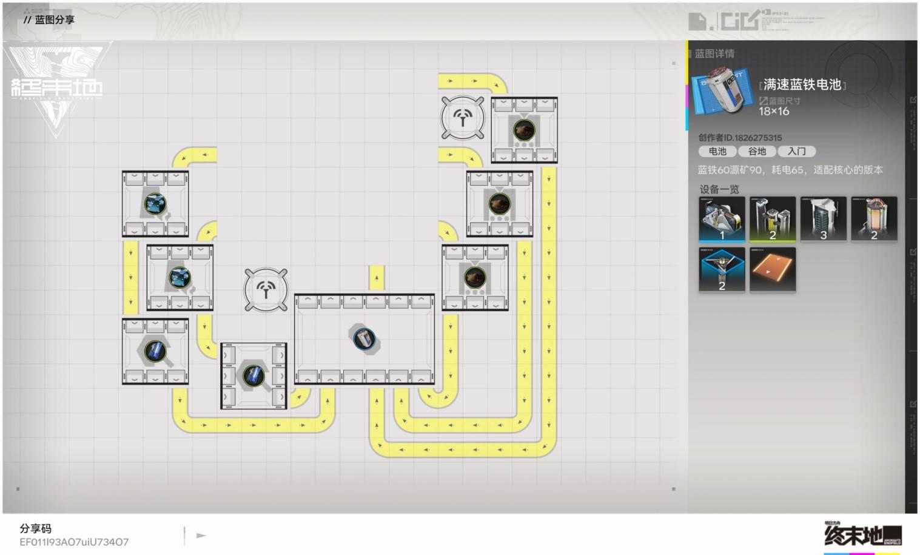Select the power pylon left of the large machine
Screen dimensions: 920x555
(x=266, y=290)
